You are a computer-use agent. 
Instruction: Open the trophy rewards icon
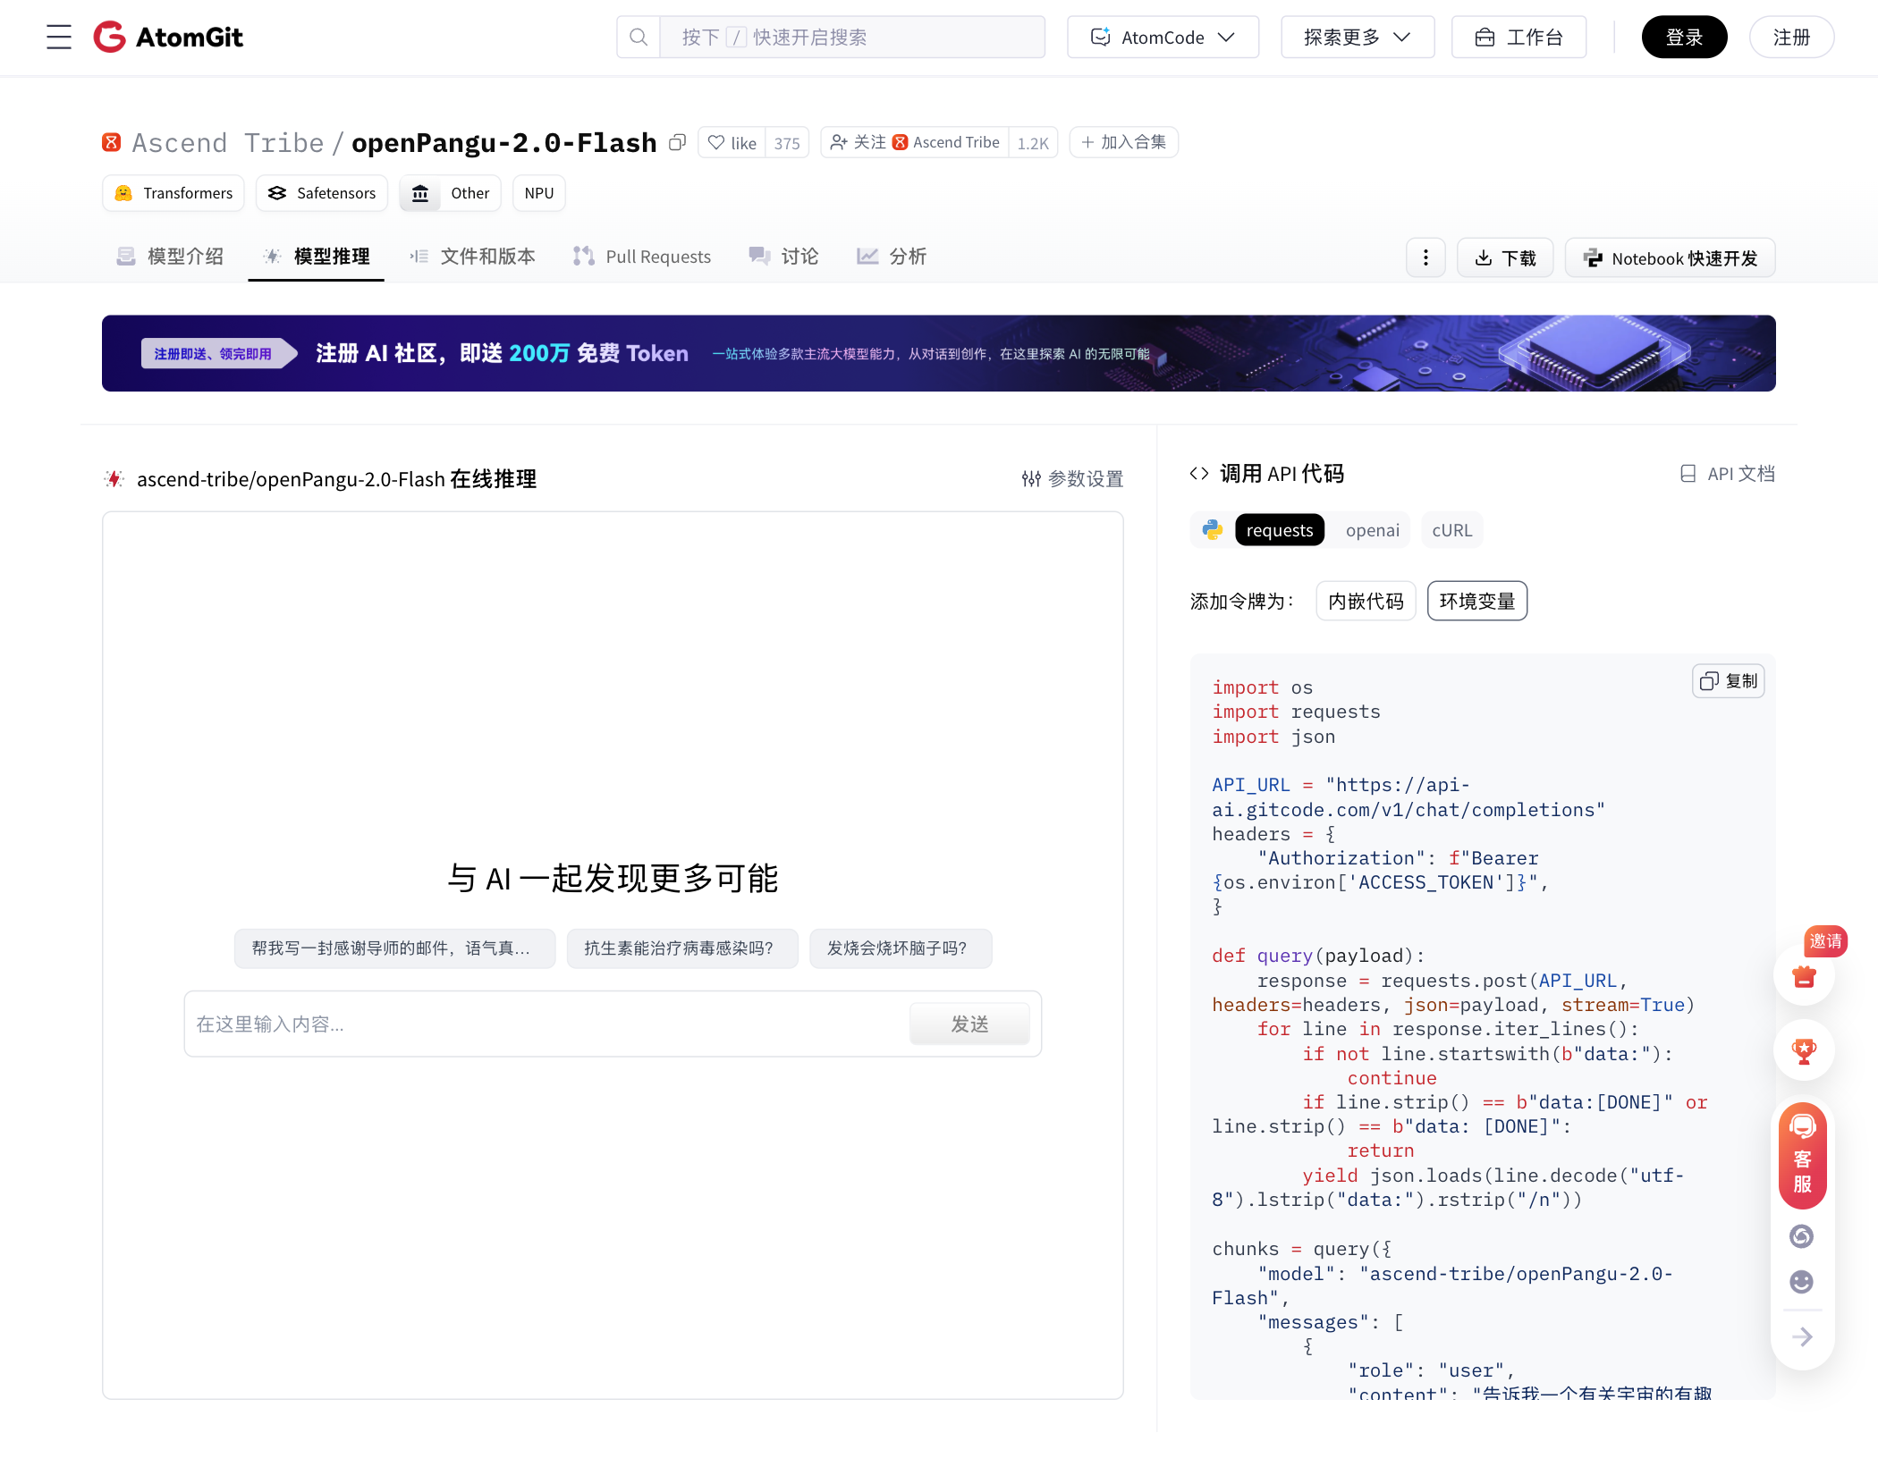click(1804, 1050)
